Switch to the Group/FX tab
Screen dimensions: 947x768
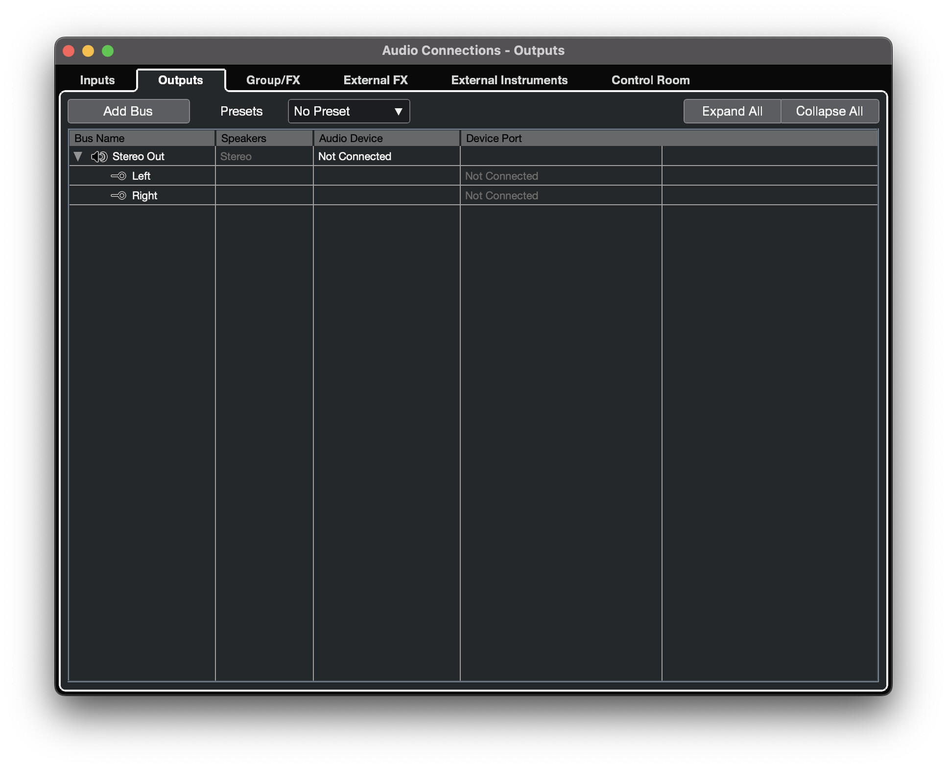pos(273,80)
